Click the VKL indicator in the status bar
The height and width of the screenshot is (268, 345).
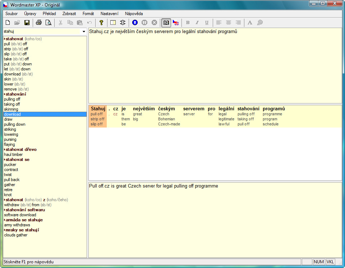click(330, 262)
